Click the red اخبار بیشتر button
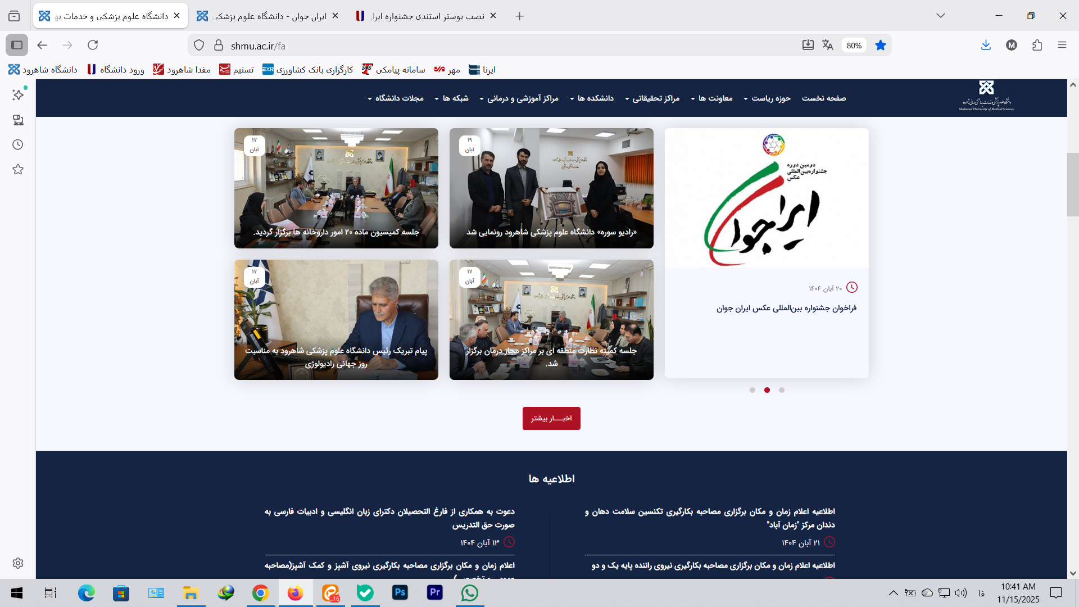 pyautogui.click(x=551, y=418)
